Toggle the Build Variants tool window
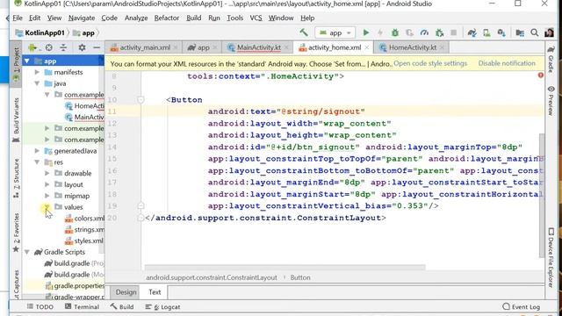Image resolution: width=562 pixels, height=316 pixels. coord(16,120)
